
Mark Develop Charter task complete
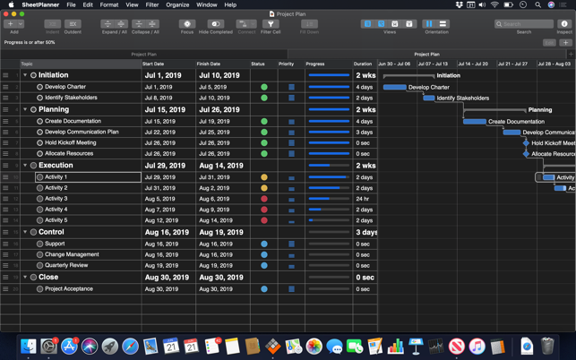(x=40, y=87)
